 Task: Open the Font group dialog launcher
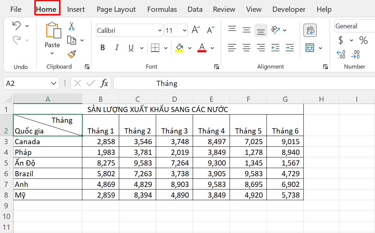tap(217, 67)
